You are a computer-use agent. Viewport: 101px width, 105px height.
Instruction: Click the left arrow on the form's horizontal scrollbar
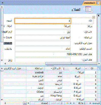point(5,64)
